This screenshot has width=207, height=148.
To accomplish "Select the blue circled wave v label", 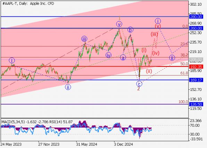I will tap(119, 24).
